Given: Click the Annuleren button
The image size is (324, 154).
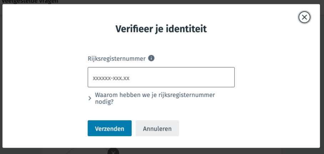Looking at the screenshot, I should click(x=157, y=128).
